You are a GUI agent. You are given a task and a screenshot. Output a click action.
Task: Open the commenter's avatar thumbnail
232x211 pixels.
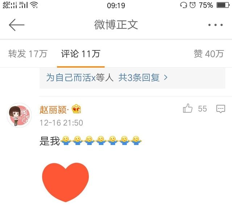19,115
